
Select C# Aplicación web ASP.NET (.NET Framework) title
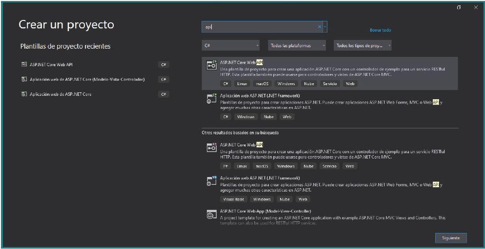(260, 95)
